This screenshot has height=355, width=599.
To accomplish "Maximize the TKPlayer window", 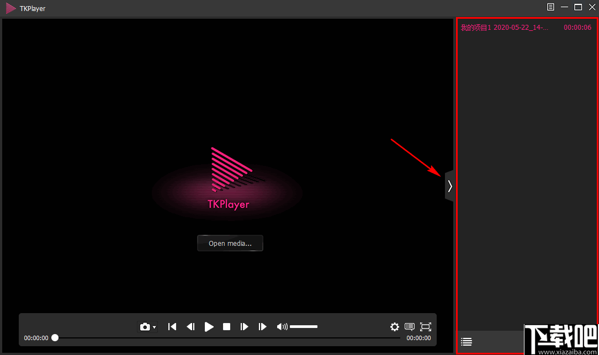I will (x=577, y=7).
